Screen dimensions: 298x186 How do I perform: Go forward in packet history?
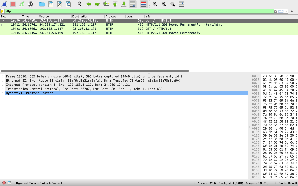(x=97, y=4)
